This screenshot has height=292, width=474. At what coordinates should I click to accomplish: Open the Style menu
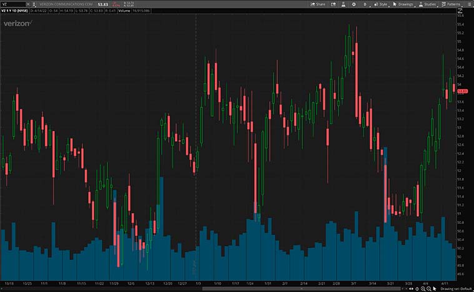381,4
